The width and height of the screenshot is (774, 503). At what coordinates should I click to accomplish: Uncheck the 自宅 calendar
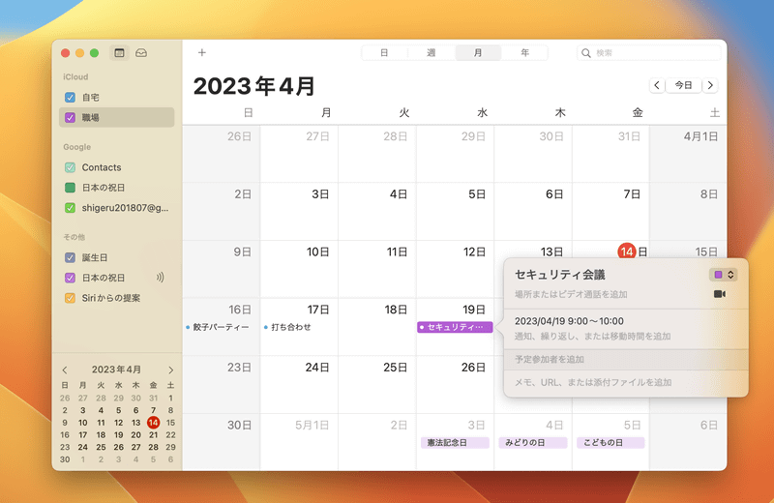pos(70,98)
